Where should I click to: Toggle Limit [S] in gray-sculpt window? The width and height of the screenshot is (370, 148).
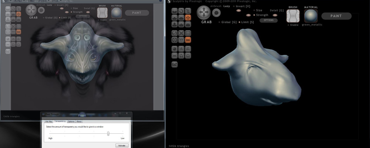[246, 22]
